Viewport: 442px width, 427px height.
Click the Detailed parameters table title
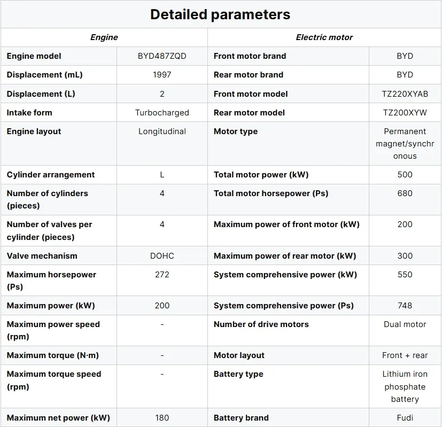220,14
